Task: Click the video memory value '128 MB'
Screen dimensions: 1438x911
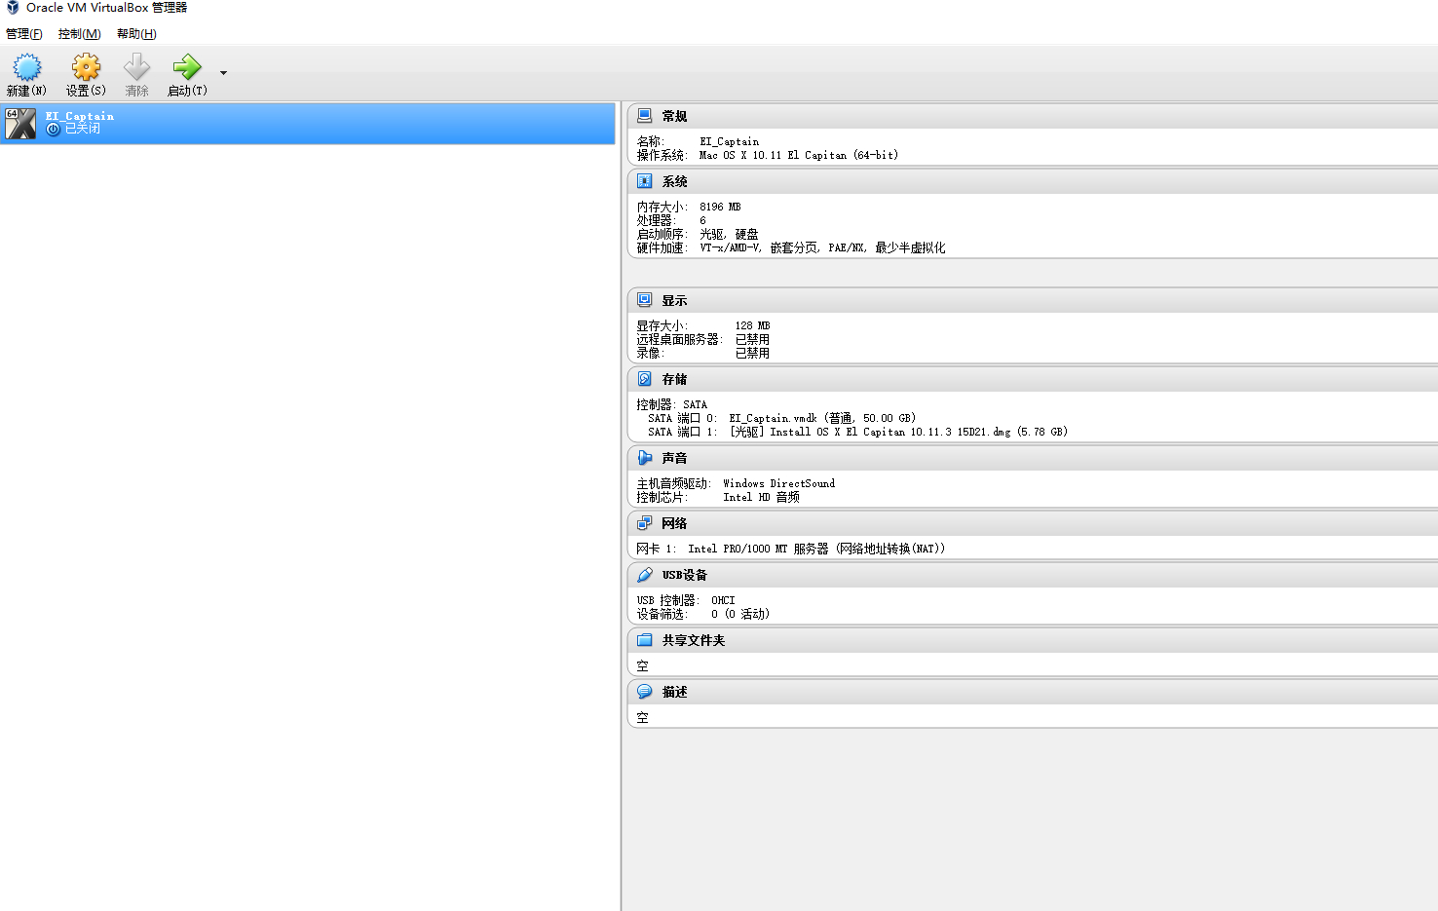Action: (752, 325)
